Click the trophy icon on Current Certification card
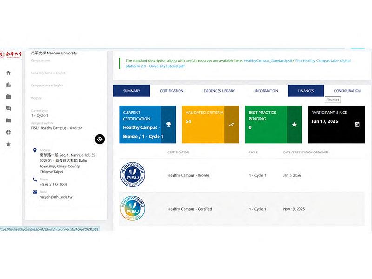Image resolution: width=372 pixels, height=279 pixels. 168,125
